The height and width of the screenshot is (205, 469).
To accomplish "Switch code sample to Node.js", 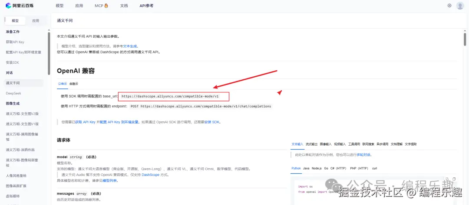I will click(317, 168).
